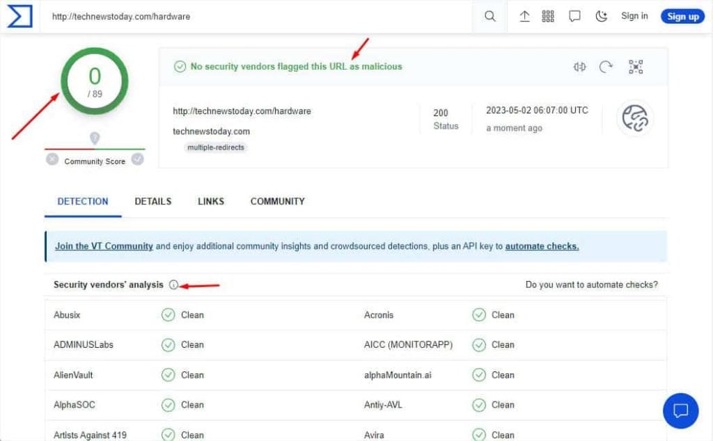
Task: Open the VirusTotal logo
Action: point(19,15)
